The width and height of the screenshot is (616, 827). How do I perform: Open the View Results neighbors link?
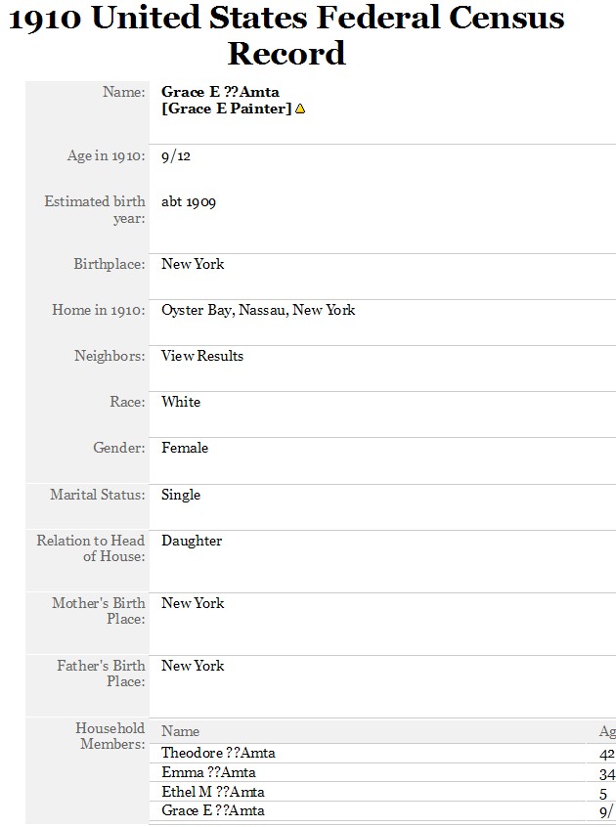click(202, 356)
